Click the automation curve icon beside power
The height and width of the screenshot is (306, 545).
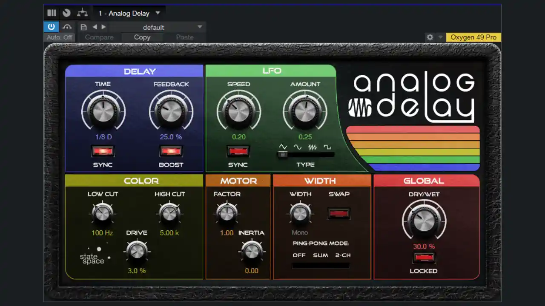(67, 27)
